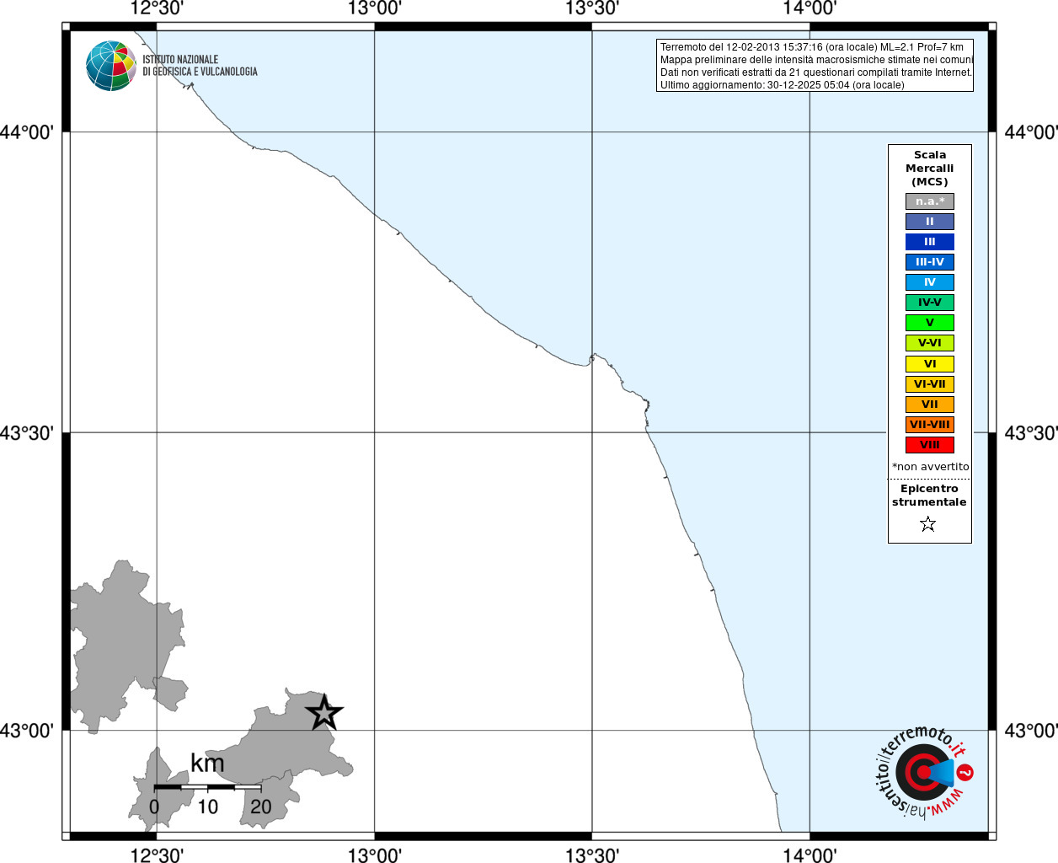Click the epicenter star on the map
1058x863 pixels.
324,713
